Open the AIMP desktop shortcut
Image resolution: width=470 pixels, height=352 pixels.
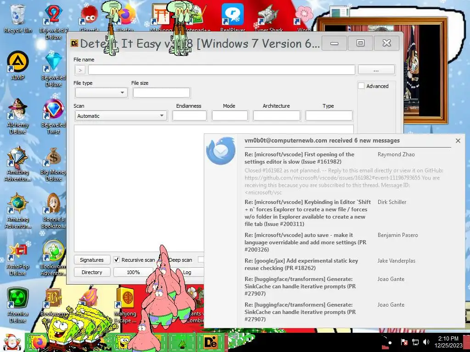click(x=18, y=65)
